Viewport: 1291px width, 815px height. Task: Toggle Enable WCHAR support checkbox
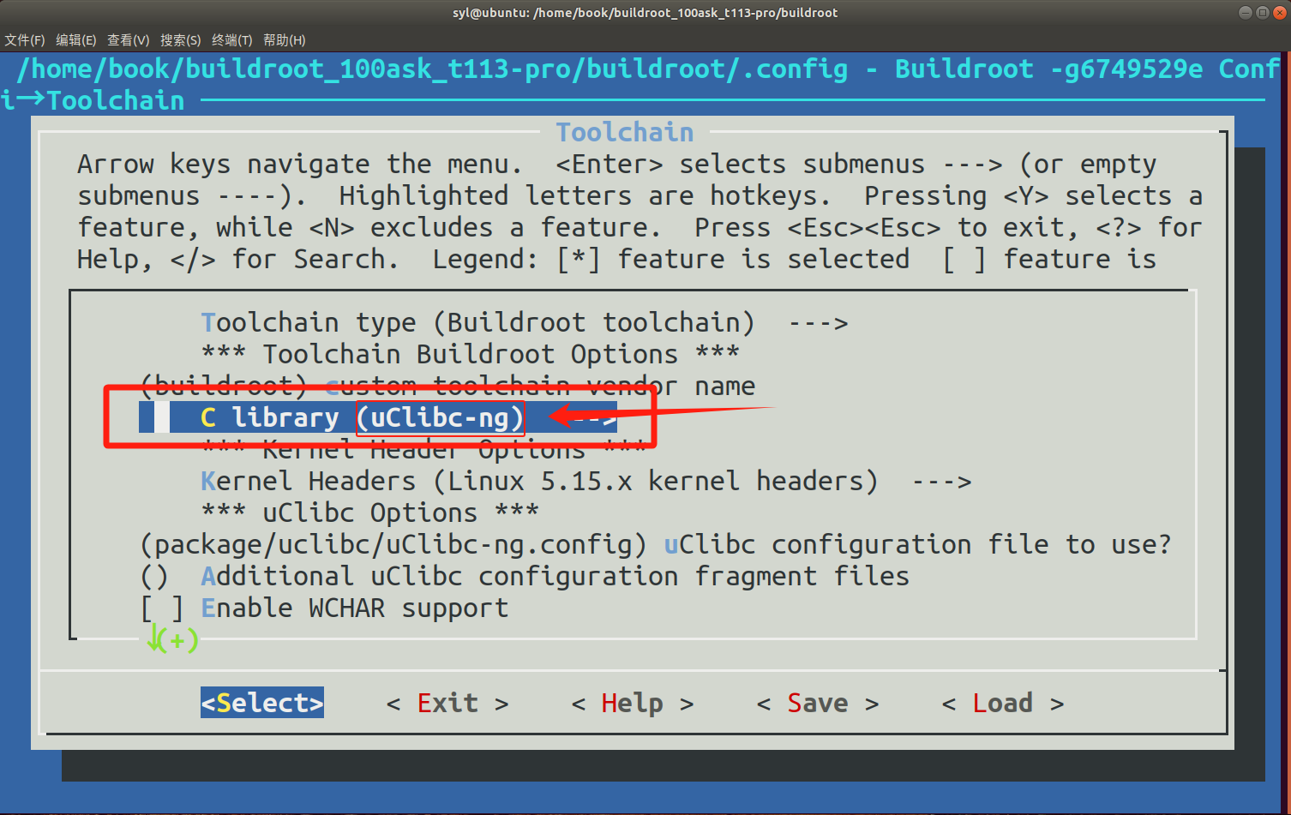pos(162,608)
